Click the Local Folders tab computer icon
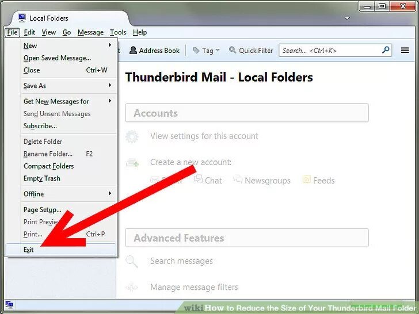The image size is (419, 314). 22,18
